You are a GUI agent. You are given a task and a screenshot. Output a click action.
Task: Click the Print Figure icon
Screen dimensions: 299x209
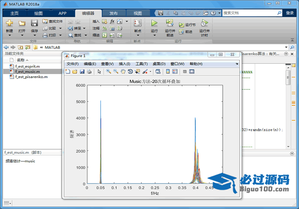click(x=89, y=71)
